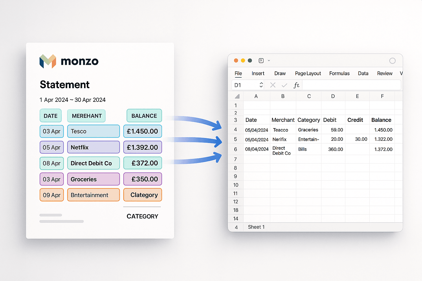
Task: Select row 10 header
Action: 236,185
